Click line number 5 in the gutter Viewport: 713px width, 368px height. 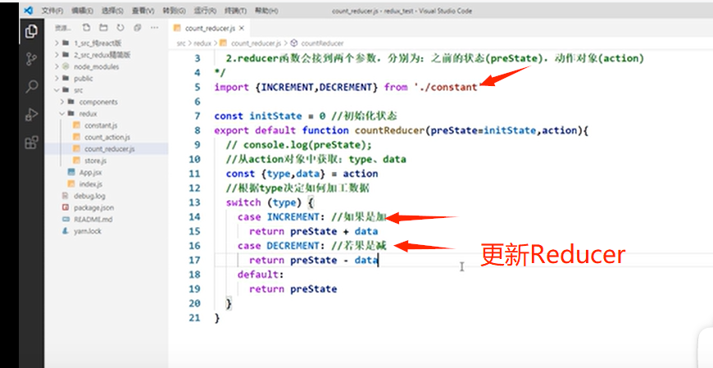click(x=197, y=87)
